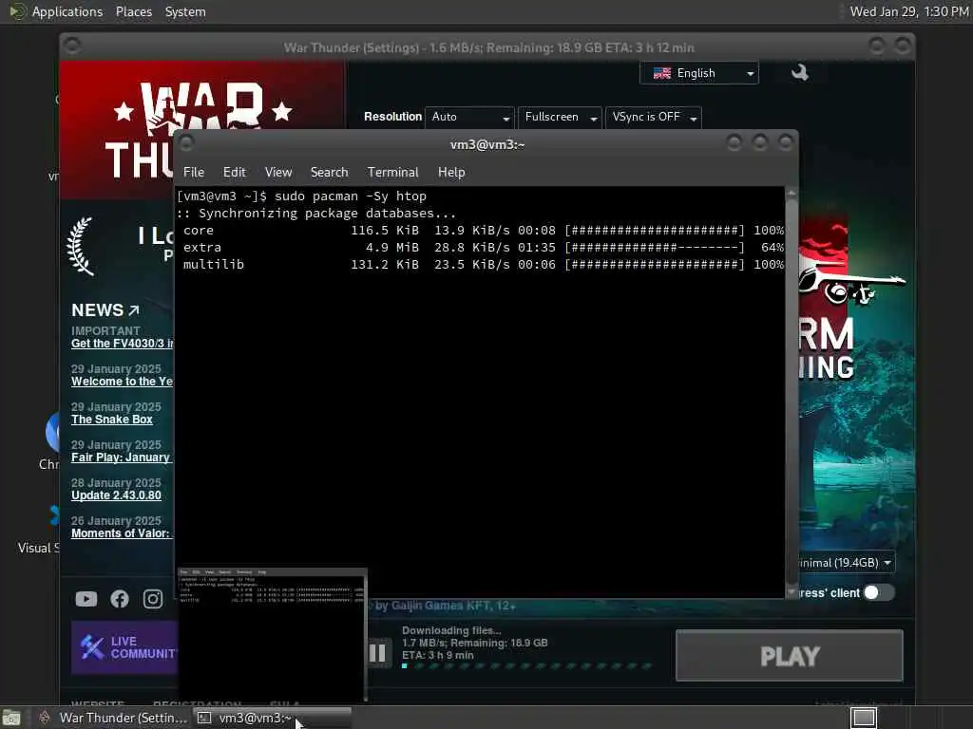The width and height of the screenshot is (973, 729).
Task: Open the terminal File menu
Action: pos(194,173)
